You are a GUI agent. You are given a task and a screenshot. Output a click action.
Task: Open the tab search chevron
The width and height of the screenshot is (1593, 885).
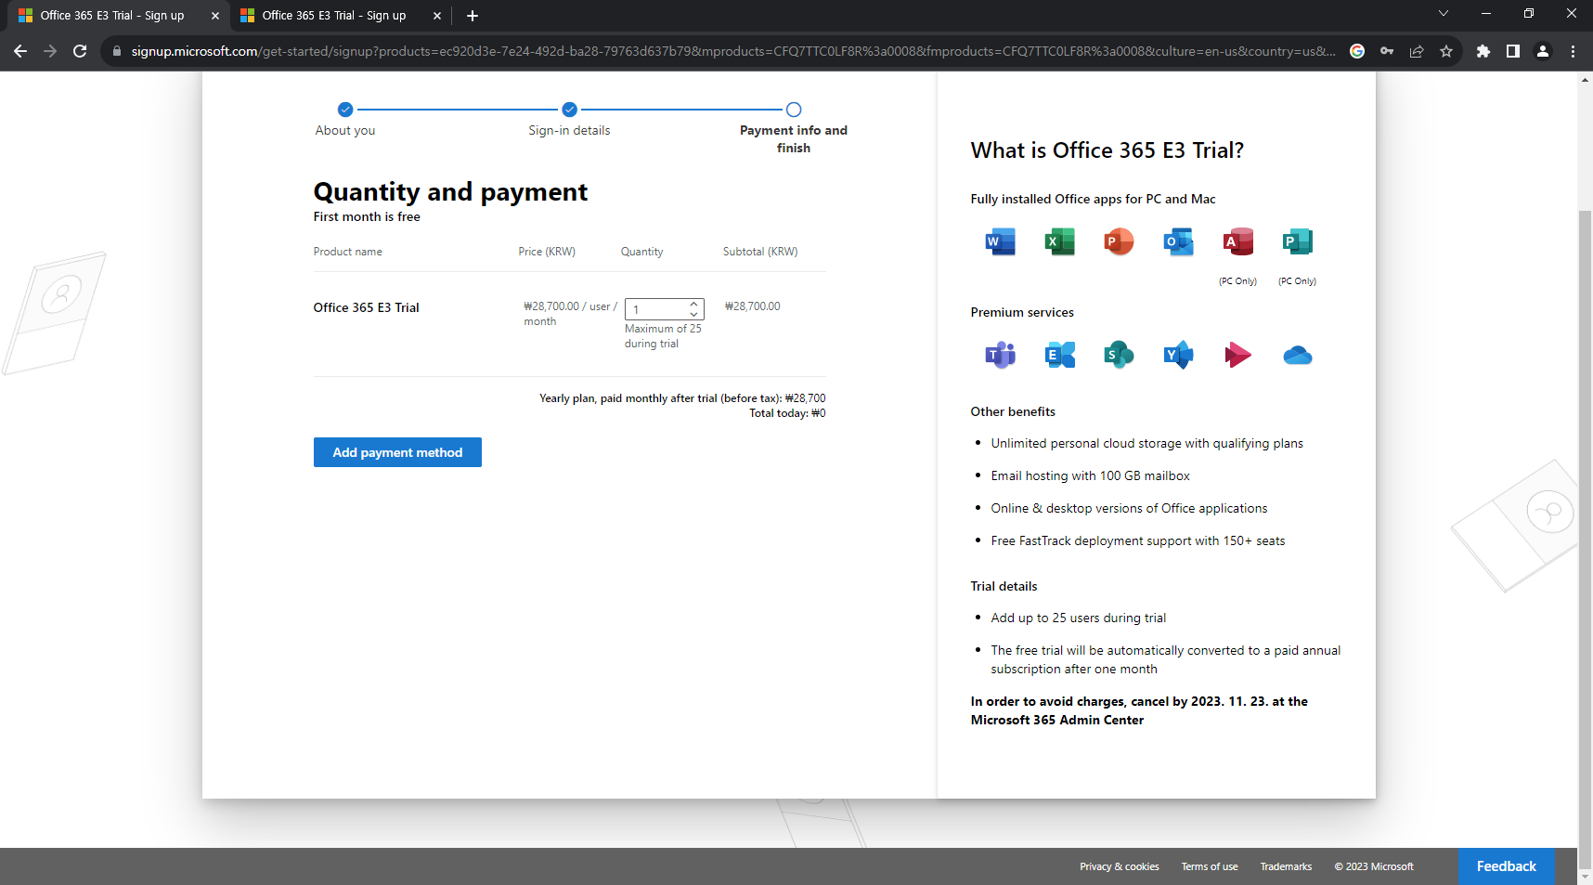click(x=1444, y=14)
